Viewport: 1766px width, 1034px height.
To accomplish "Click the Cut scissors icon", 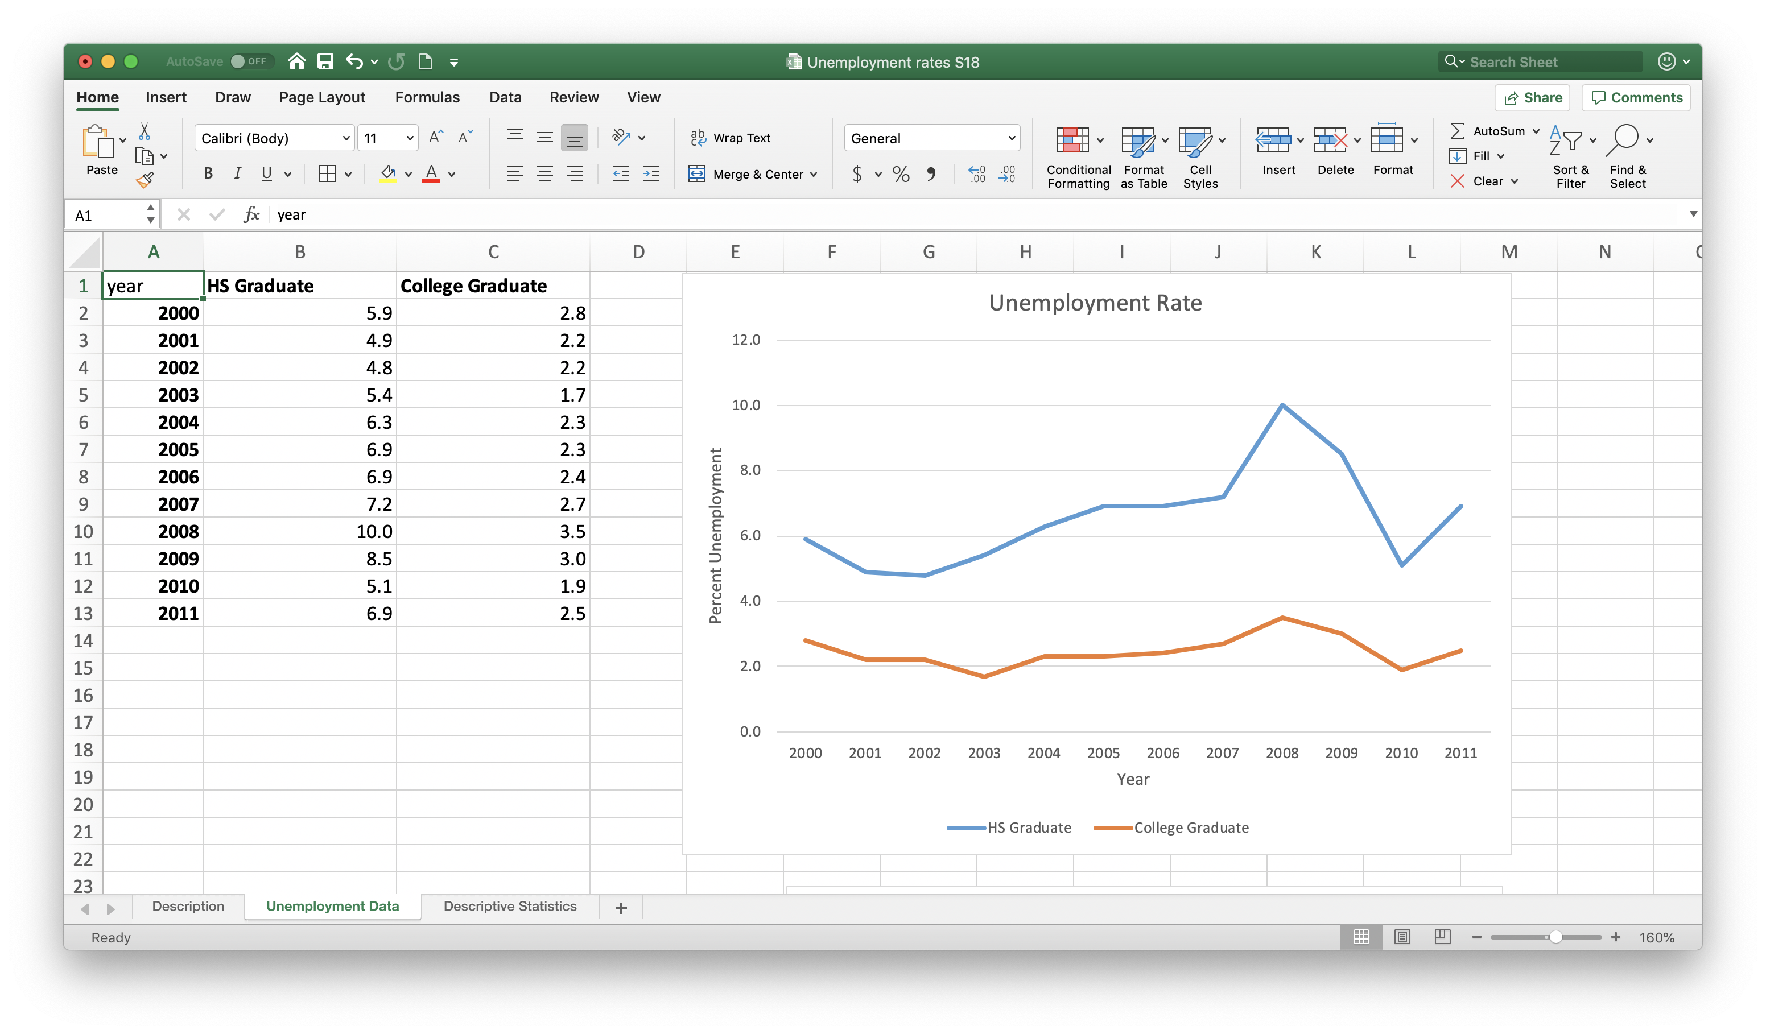I will coord(145,131).
